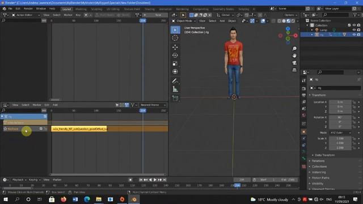Expand the Delta Transform panel

(324, 155)
